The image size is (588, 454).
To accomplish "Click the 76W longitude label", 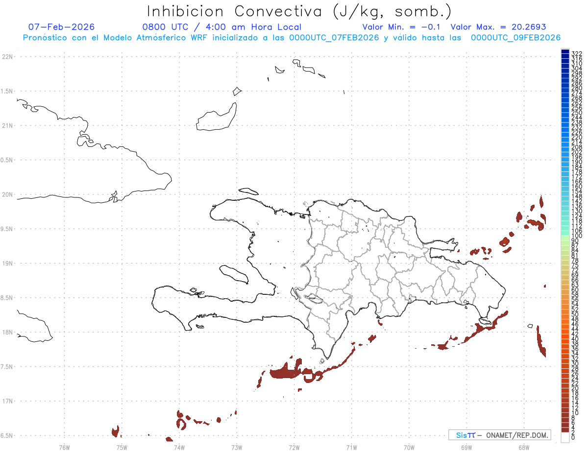I will coord(64,447).
